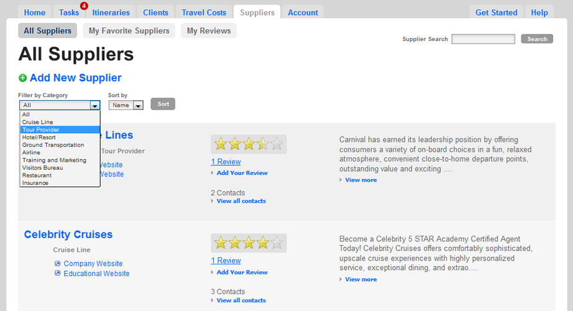Open the Account tab

click(x=303, y=12)
